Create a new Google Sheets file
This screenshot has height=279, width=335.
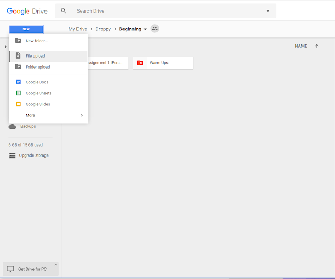(48, 93)
